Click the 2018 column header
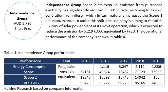 click(140, 61)
